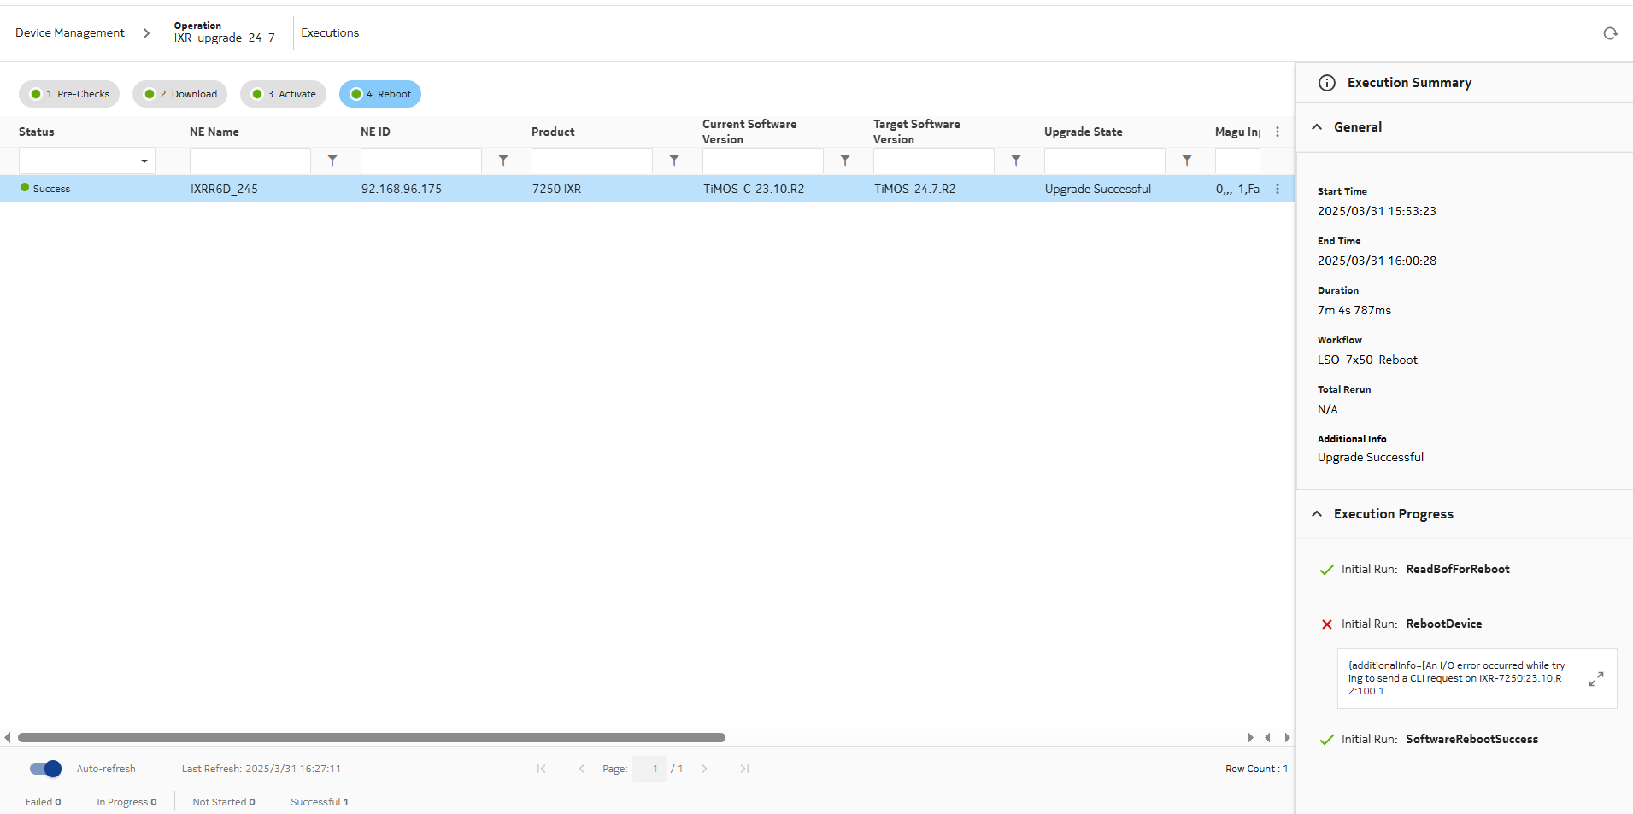Click the NE ID column filter icon
Image resolution: width=1633 pixels, height=814 pixels.
503,160
